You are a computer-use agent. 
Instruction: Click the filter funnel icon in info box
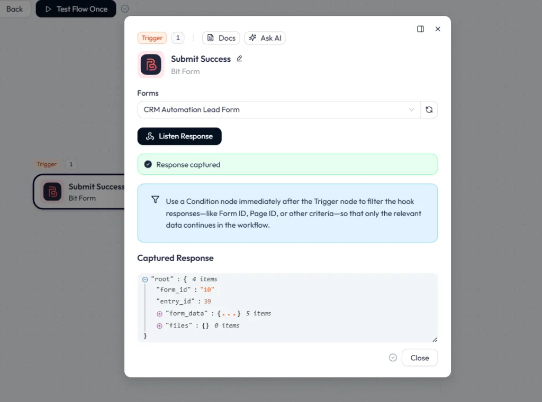[x=155, y=200]
